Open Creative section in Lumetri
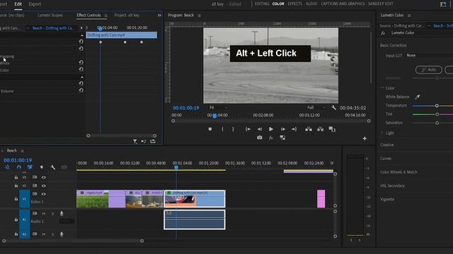 [x=387, y=145]
